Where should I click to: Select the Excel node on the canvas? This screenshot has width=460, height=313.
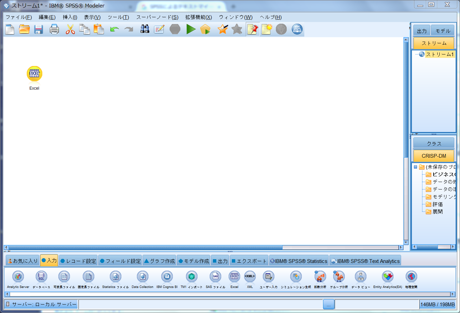coord(34,74)
